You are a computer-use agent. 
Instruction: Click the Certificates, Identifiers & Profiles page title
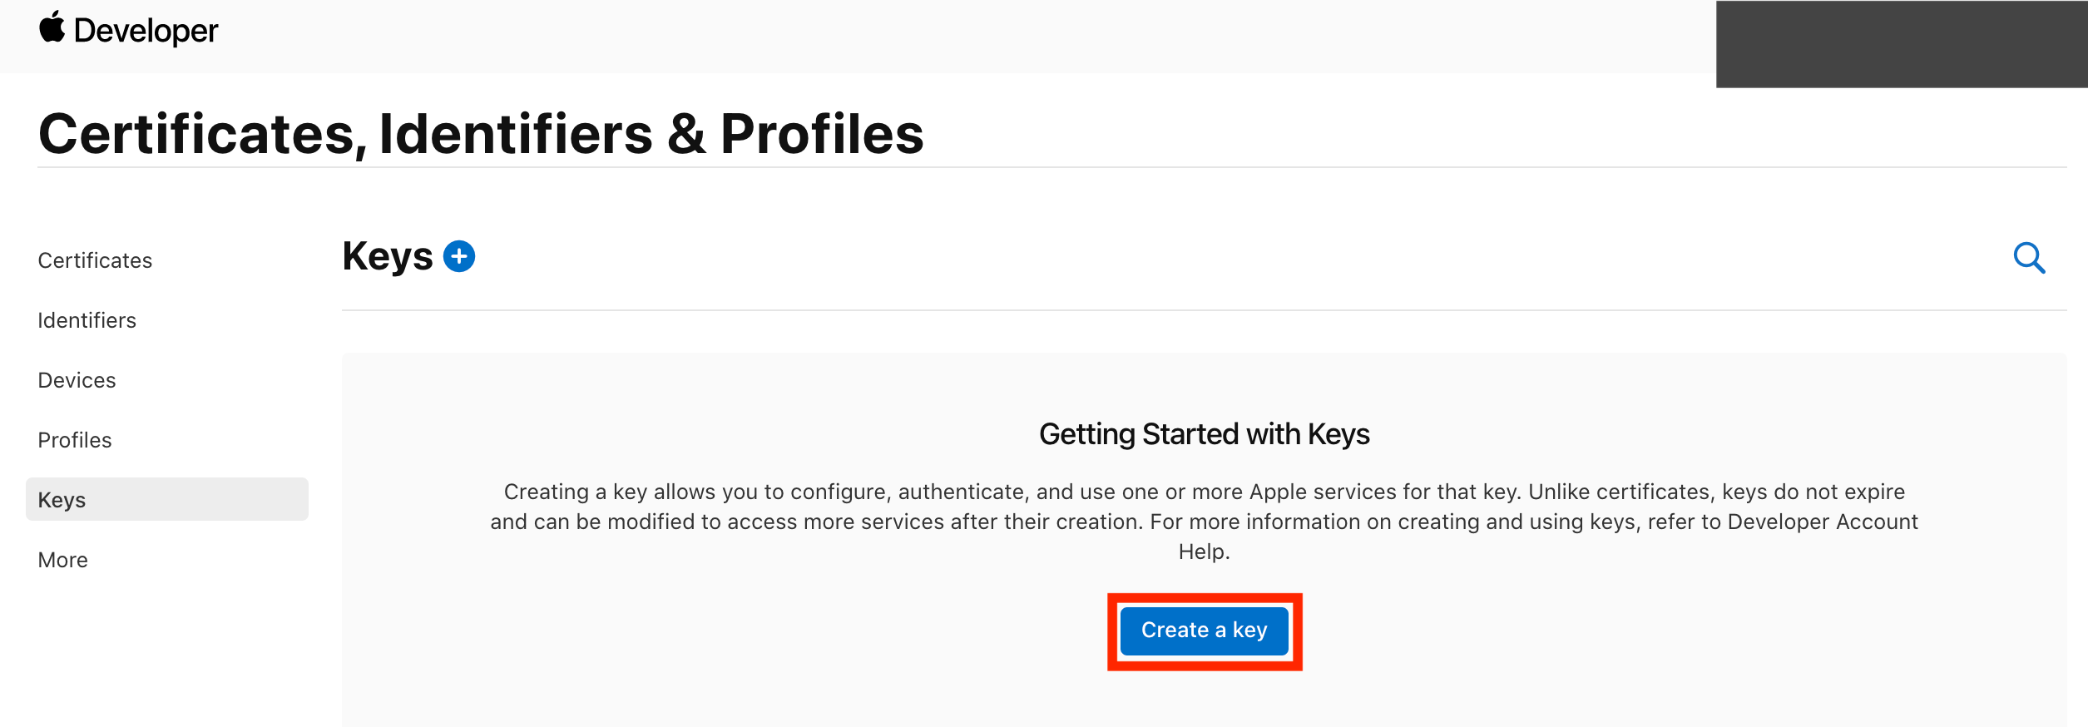click(x=481, y=133)
